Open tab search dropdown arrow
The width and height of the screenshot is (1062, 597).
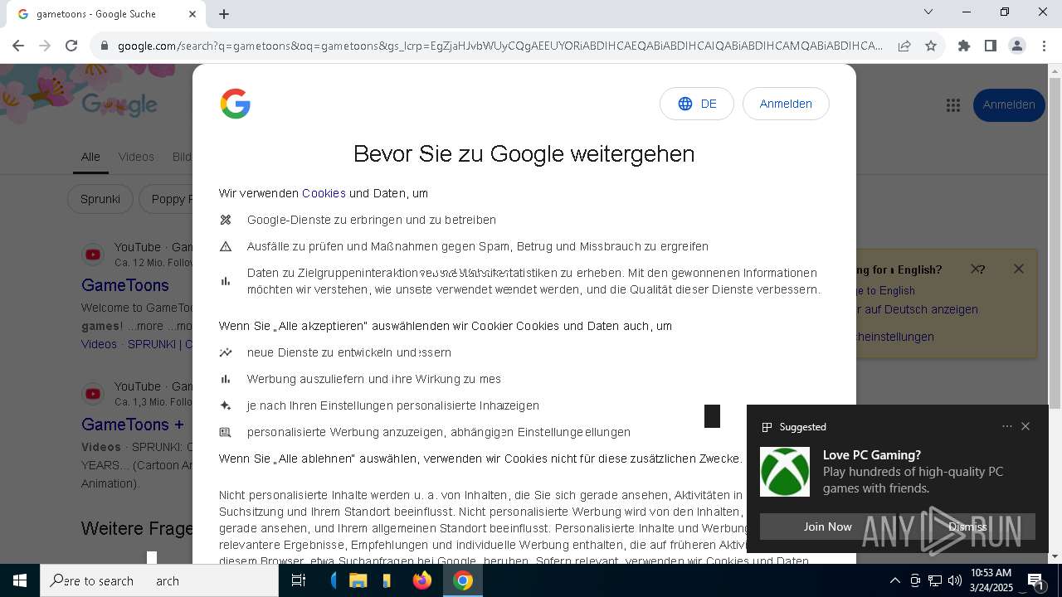pos(928,12)
